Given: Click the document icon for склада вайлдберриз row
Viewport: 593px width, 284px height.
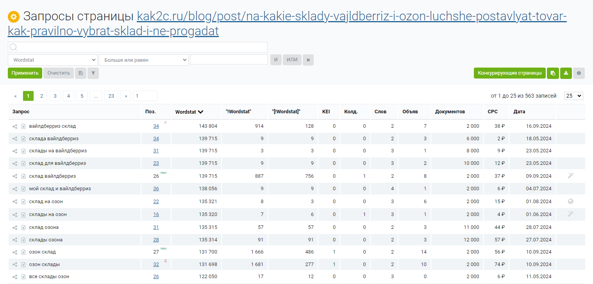Looking at the screenshot, I should point(23,139).
